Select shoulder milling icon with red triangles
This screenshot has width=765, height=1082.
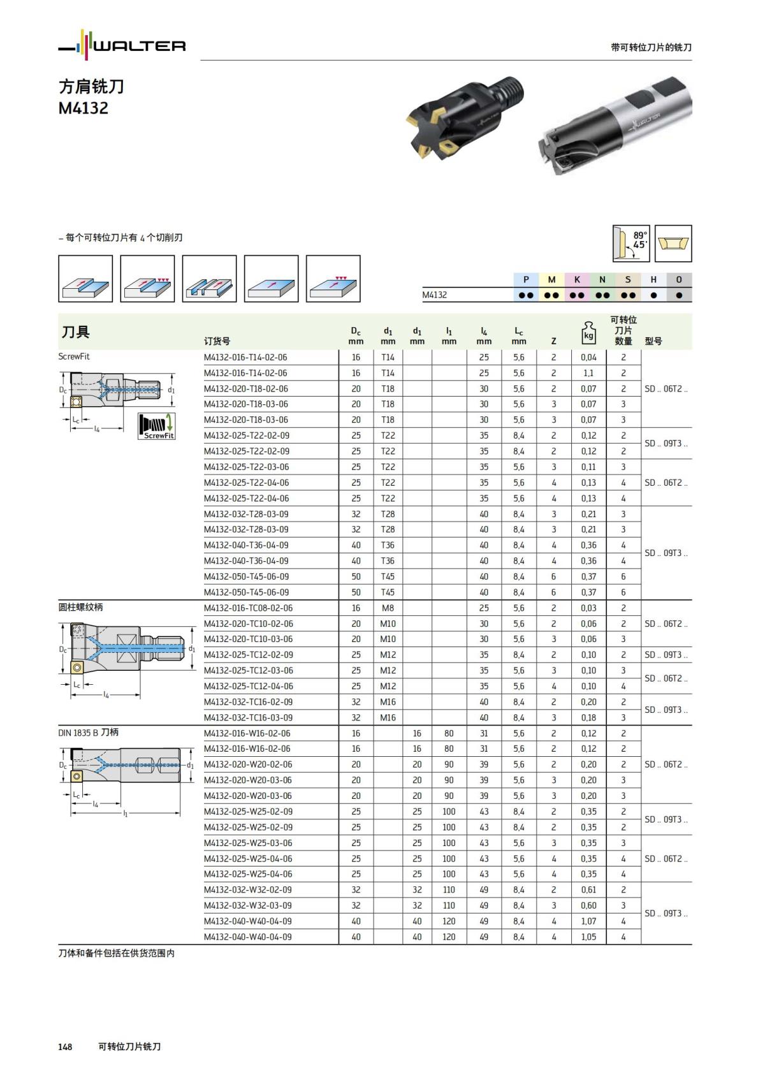point(147,279)
